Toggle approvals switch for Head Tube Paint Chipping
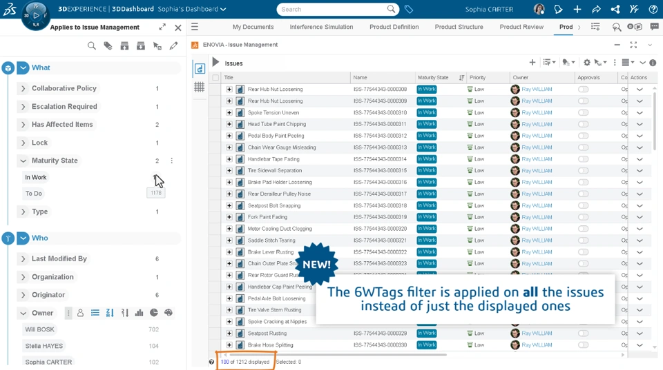 584,124
